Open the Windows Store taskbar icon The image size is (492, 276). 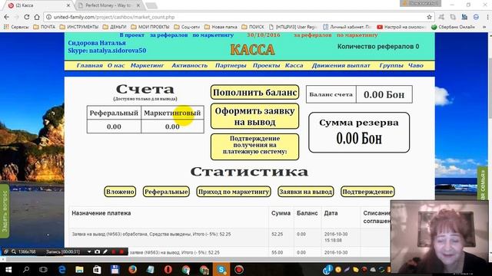click(x=97, y=269)
